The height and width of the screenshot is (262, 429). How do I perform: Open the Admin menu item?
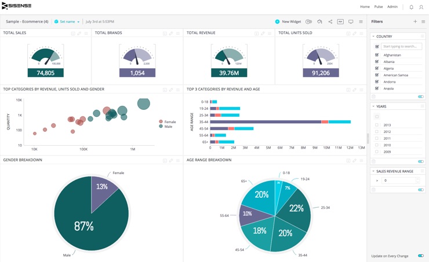click(x=392, y=7)
